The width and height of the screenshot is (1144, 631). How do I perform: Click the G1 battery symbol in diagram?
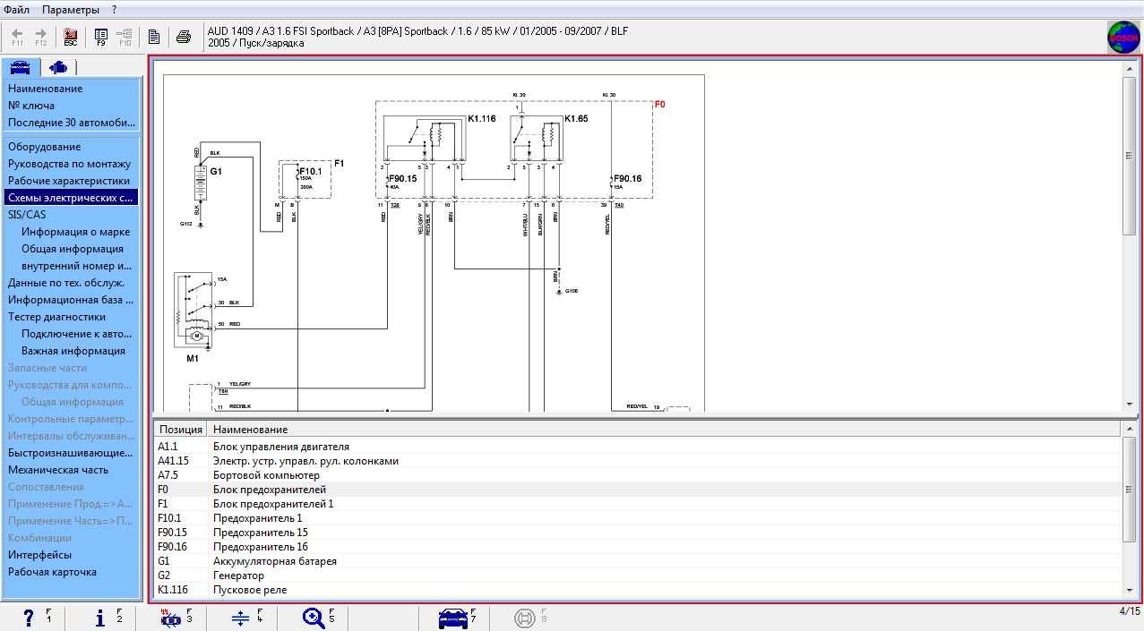point(201,183)
